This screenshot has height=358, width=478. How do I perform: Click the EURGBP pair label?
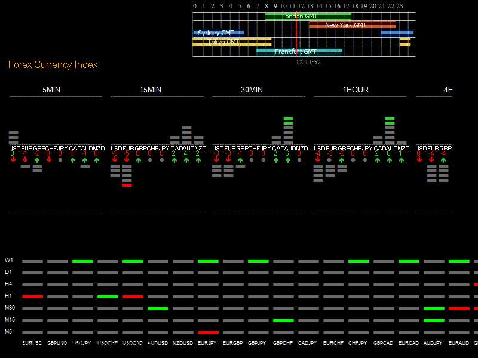tap(232, 343)
